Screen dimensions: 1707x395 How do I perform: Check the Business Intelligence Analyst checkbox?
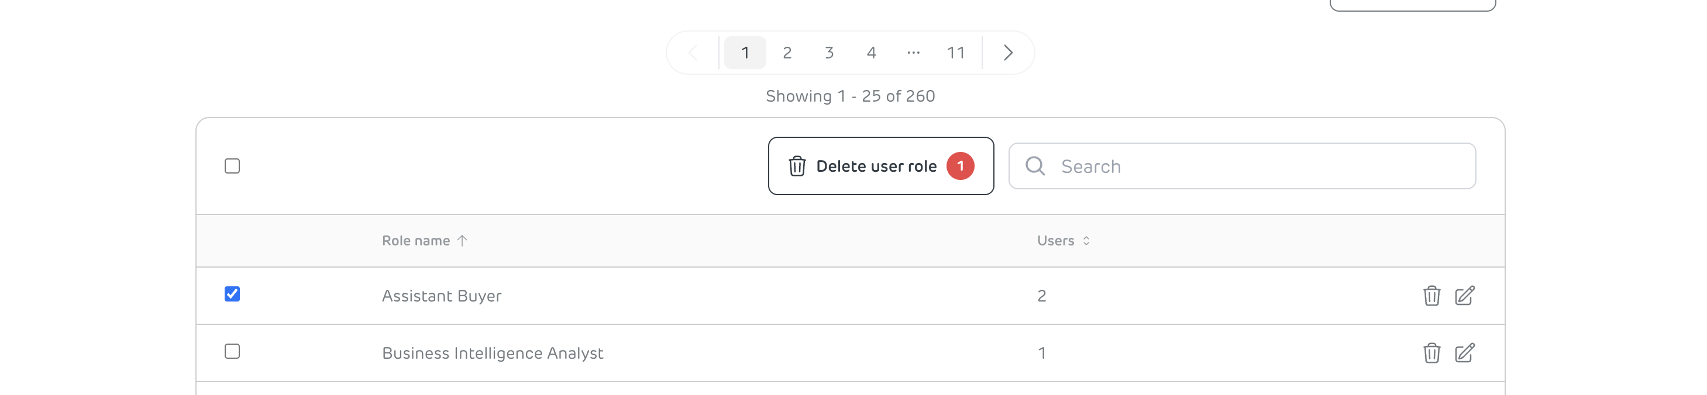[232, 351]
